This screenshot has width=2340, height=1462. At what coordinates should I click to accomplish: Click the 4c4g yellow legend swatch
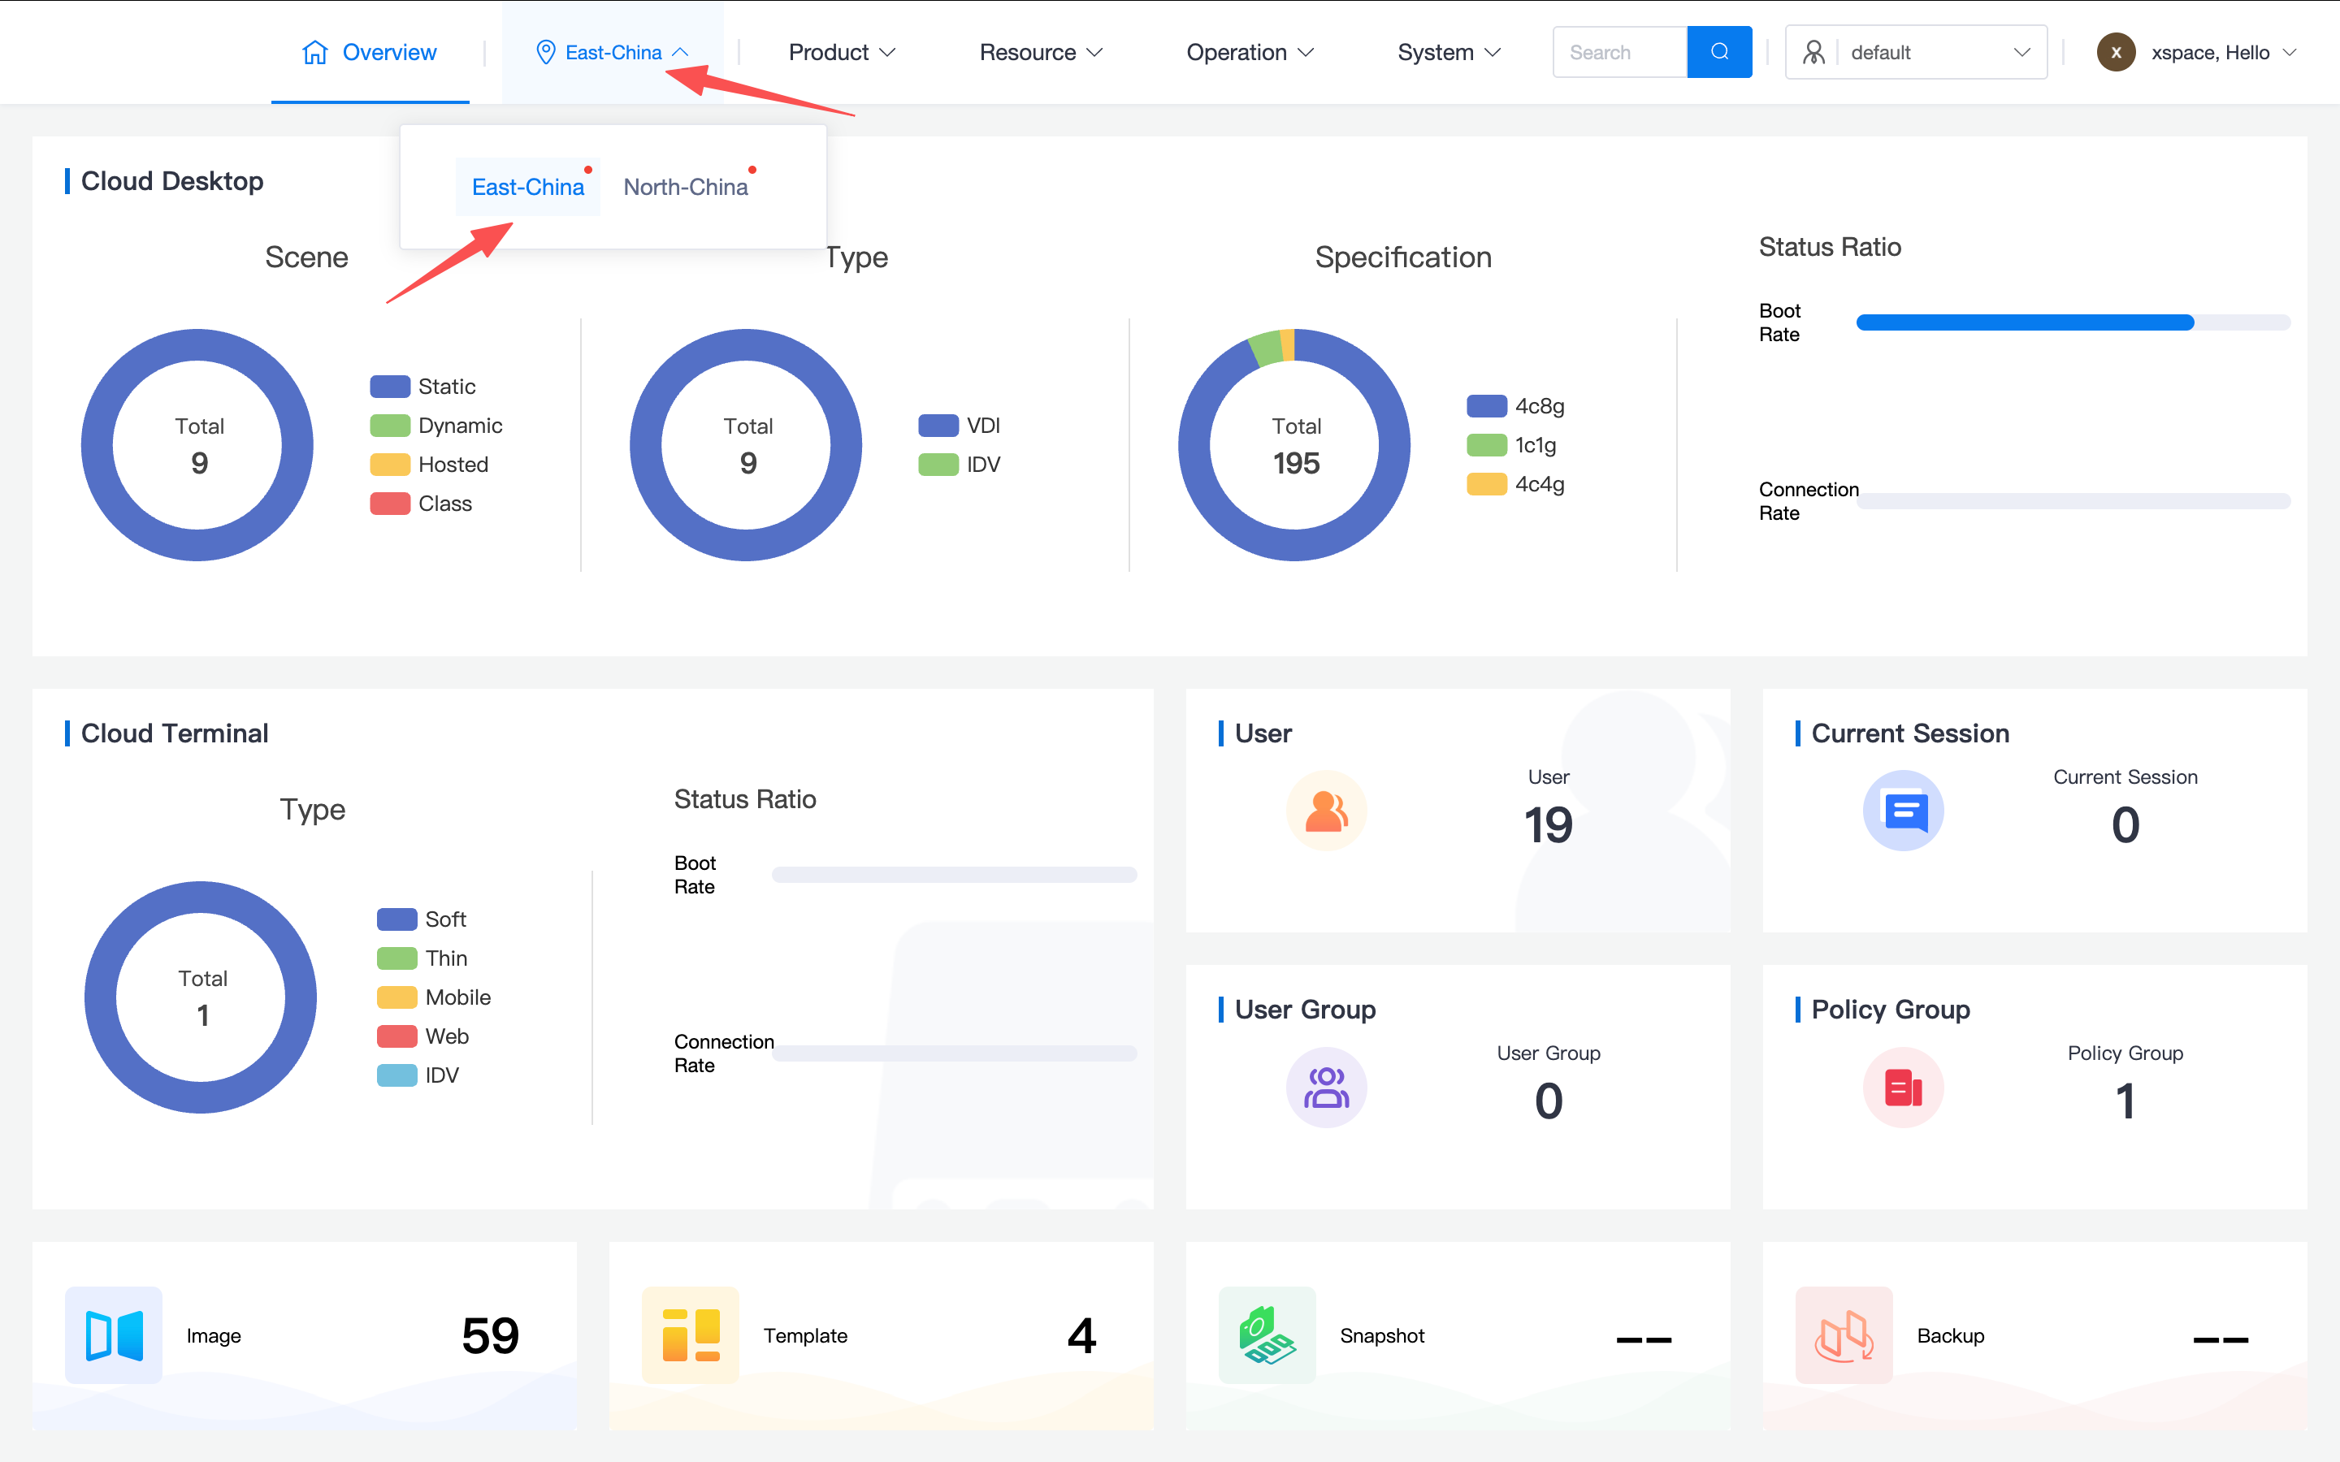pos(1486,484)
